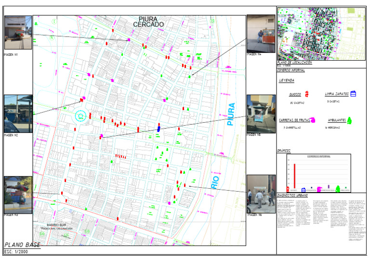Image resolution: width=370 pixels, height=261 pixels.
Task: Click the DIAGNÓSTICO URBANO heading
Action: 292,196
